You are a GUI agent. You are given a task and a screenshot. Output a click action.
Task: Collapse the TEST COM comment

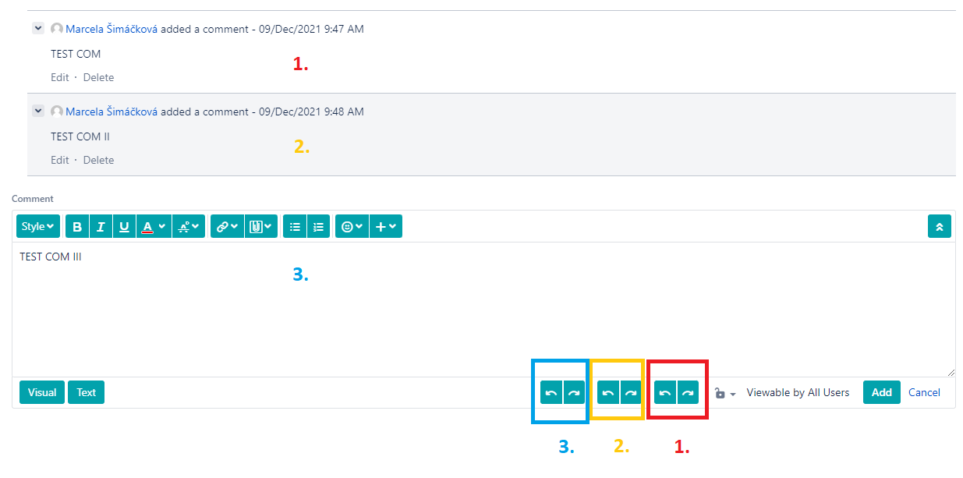[x=37, y=28]
